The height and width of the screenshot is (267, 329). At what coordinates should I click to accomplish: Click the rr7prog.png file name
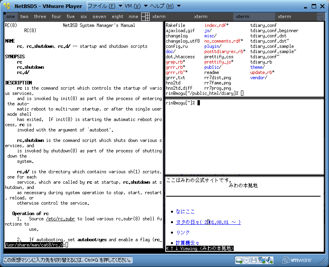click(x=218, y=88)
